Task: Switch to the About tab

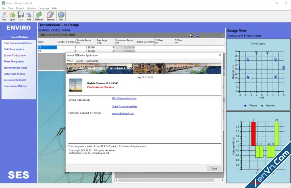Action: click(x=70, y=61)
